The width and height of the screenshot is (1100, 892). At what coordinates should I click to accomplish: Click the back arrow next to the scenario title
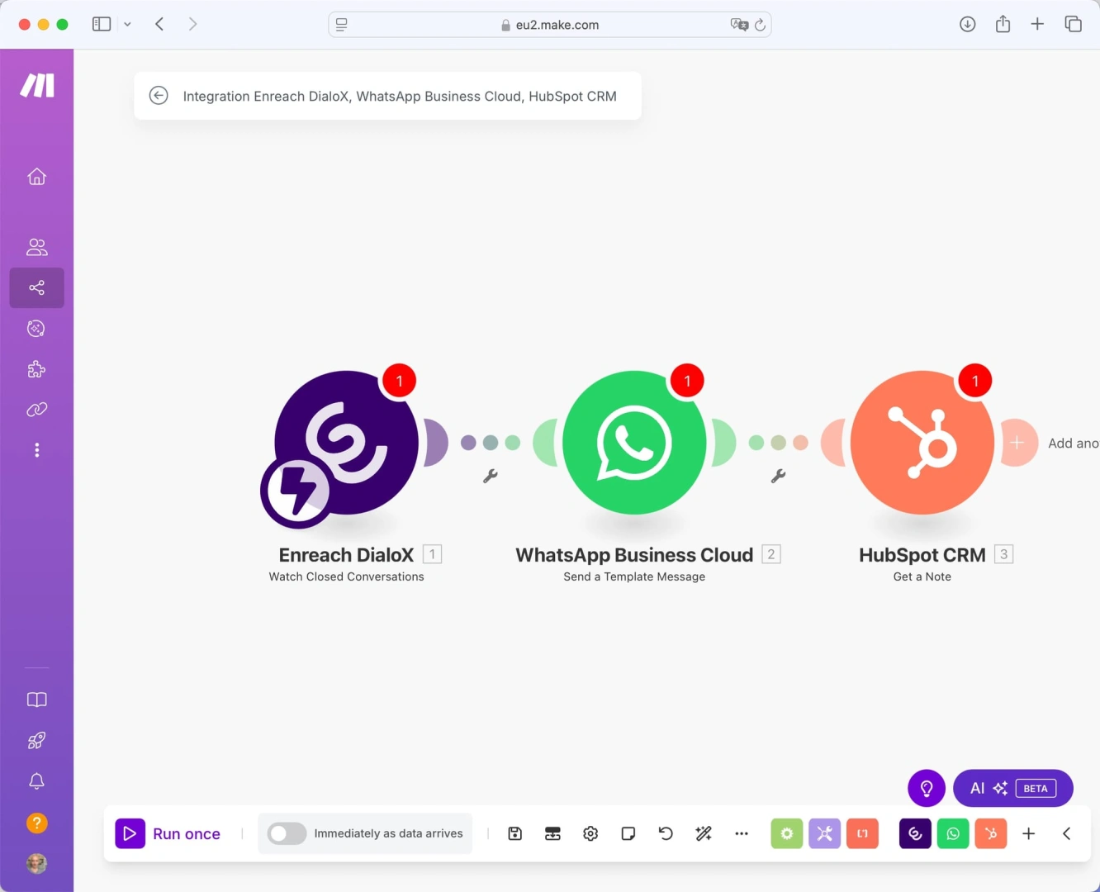coord(159,95)
